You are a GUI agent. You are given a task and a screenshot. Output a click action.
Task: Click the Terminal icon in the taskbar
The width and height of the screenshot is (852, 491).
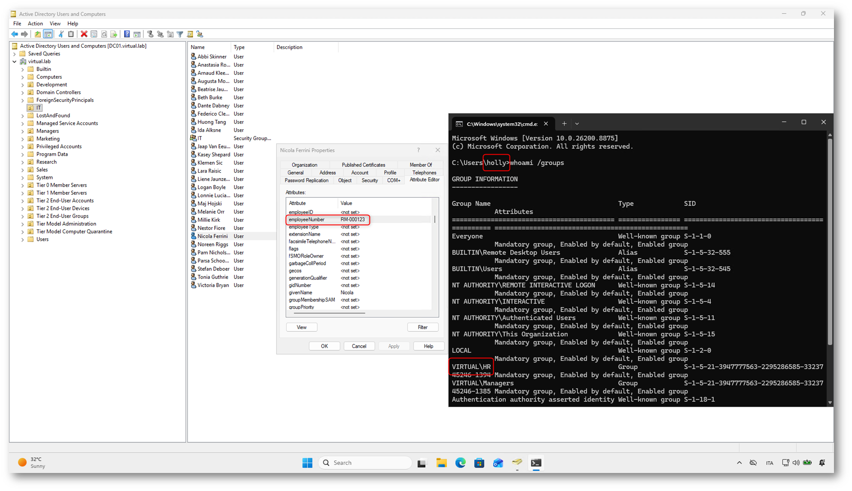[x=536, y=463]
